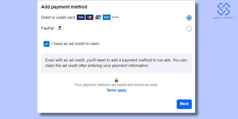Click the UnionPay card icon
This screenshot has height=119, width=238.
[98, 18]
